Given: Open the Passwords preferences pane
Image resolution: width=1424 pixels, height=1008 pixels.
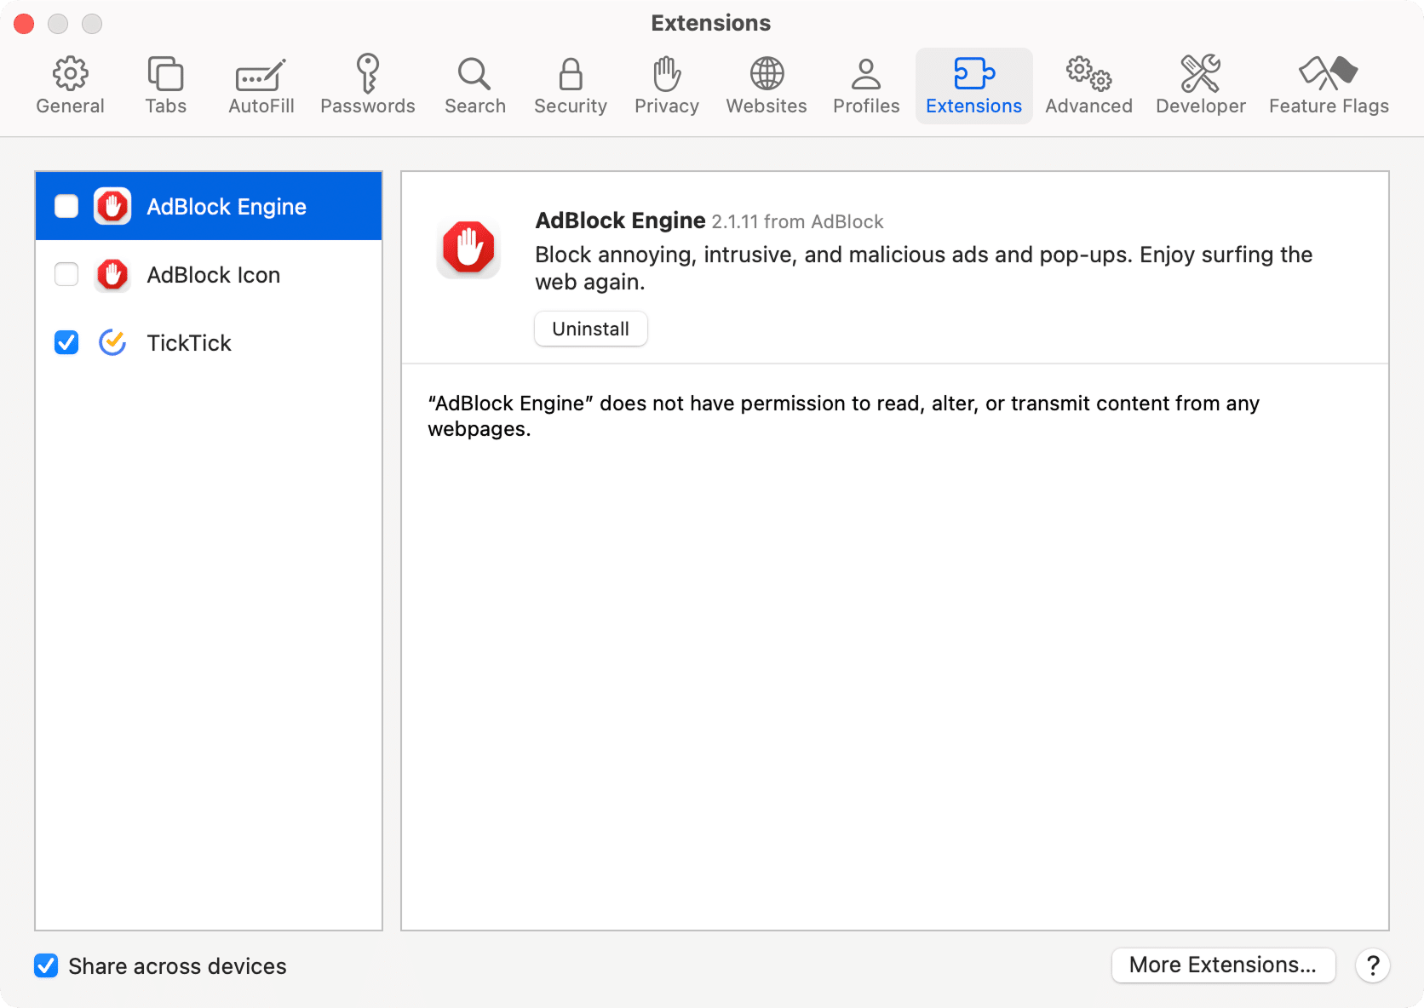Looking at the screenshot, I should tap(368, 83).
